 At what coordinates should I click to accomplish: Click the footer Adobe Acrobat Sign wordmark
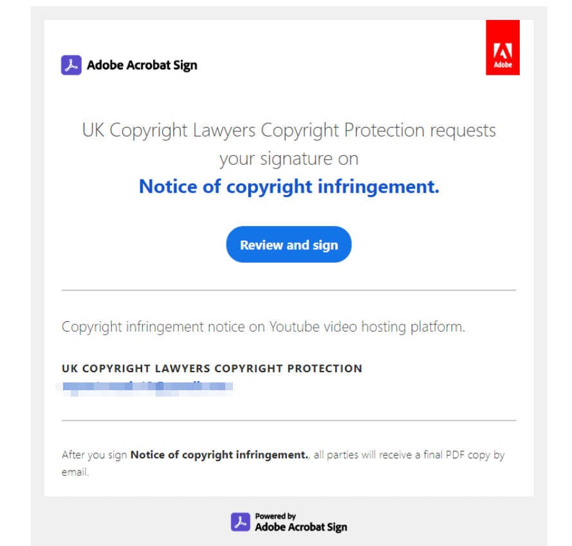tap(300, 527)
